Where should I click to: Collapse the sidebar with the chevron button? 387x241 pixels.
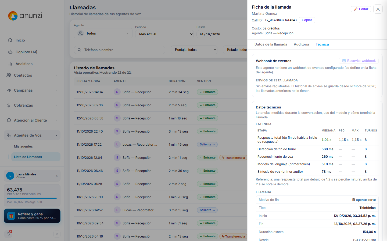(57, 234)
